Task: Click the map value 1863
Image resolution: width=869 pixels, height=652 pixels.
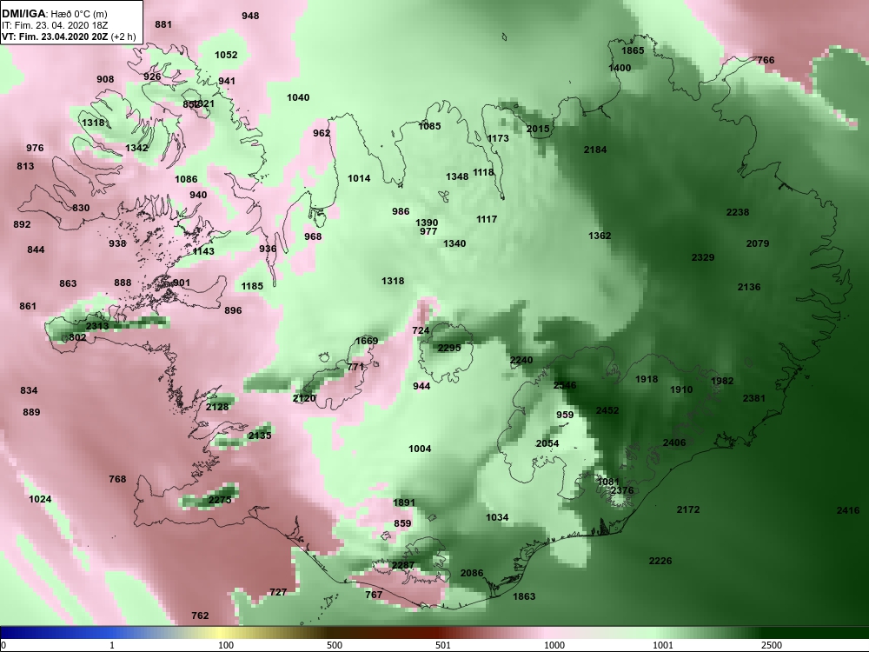Action: pyautogui.click(x=524, y=596)
